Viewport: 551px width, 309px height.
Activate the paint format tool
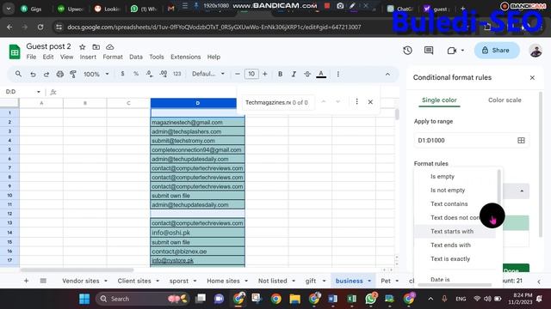click(73, 75)
